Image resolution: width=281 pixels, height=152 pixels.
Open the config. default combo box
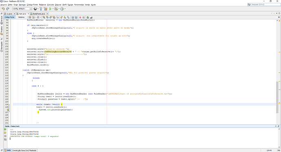coord(22,9)
